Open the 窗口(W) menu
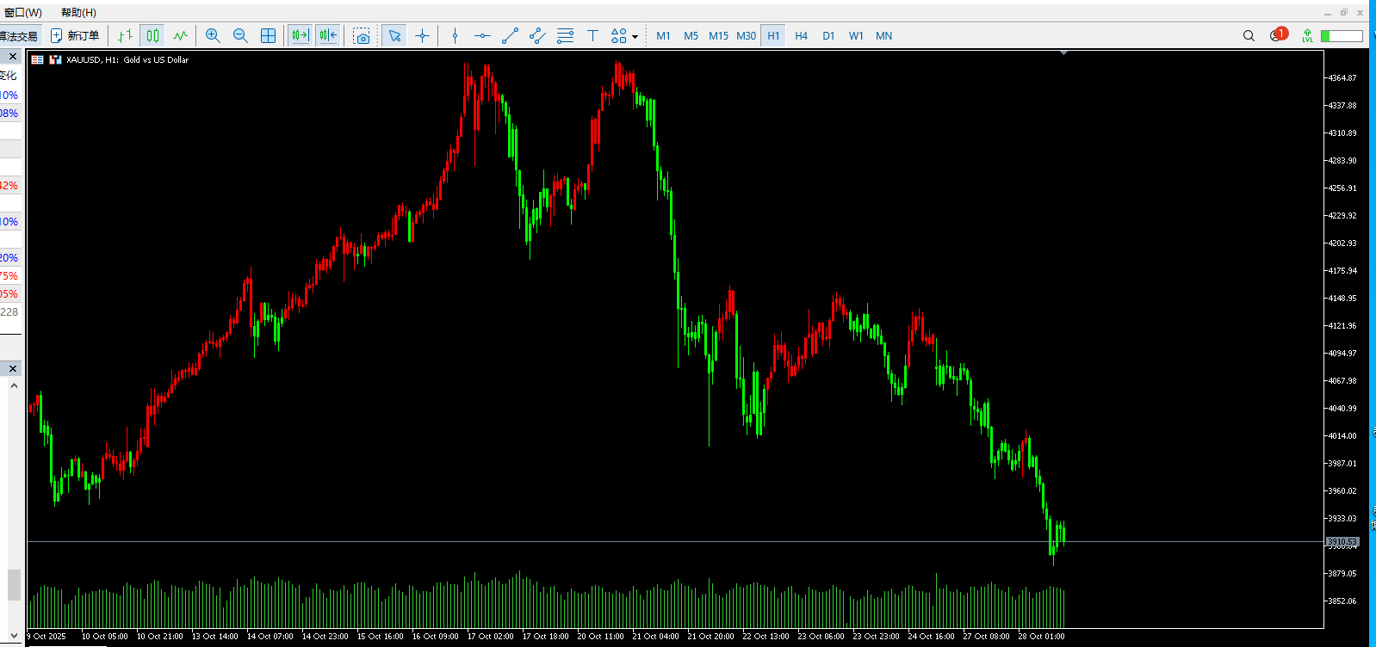Screen dimensions: 1376x647 point(23,12)
